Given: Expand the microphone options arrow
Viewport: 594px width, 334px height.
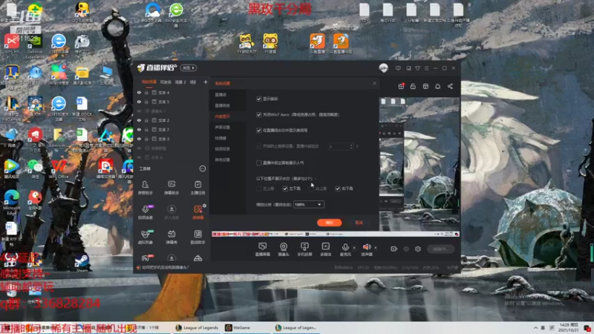Looking at the screenshot, I should (354, 248).
